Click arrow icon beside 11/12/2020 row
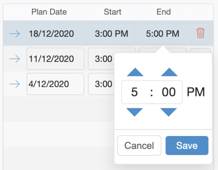 point(15,59)
